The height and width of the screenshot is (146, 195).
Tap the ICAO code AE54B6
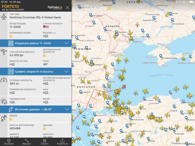(x=15, y=128)
